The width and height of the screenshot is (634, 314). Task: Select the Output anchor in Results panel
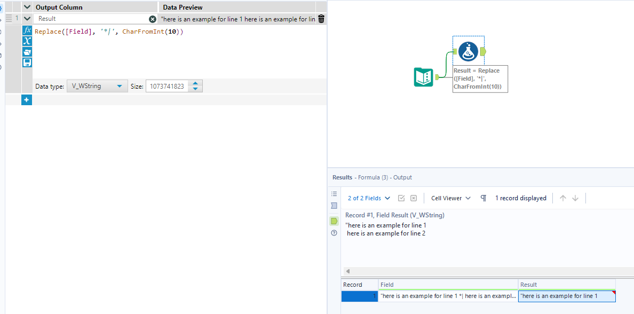334,221
